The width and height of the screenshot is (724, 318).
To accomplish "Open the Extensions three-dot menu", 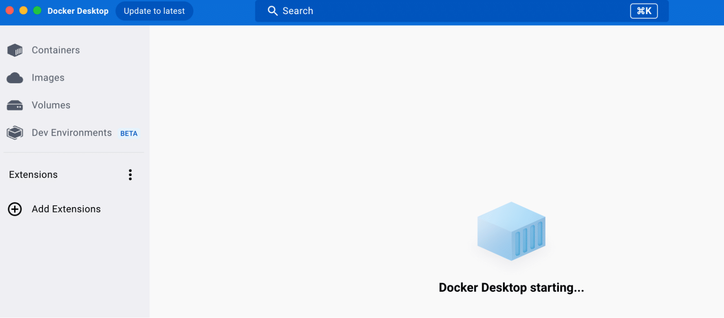I will tap(130, 175).
